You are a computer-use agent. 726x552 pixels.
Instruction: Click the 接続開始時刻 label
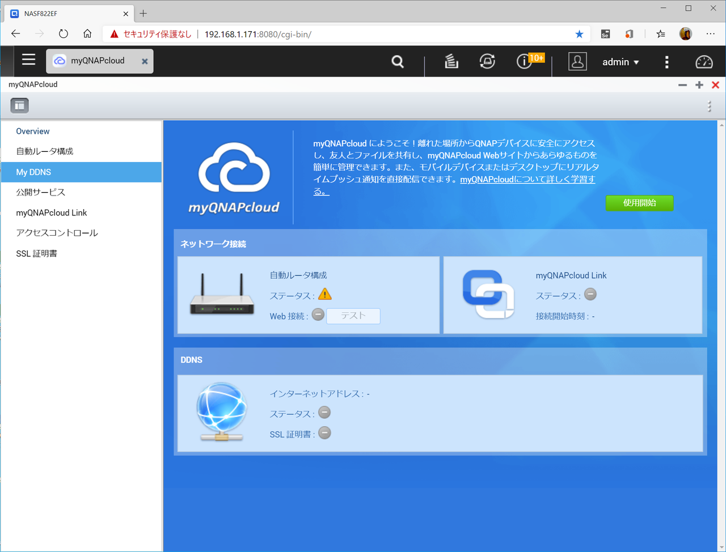click(563, 316)
